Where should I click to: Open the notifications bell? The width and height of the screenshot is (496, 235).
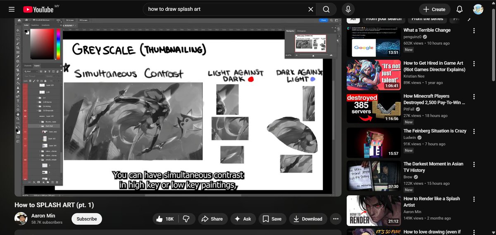[459, 9]
